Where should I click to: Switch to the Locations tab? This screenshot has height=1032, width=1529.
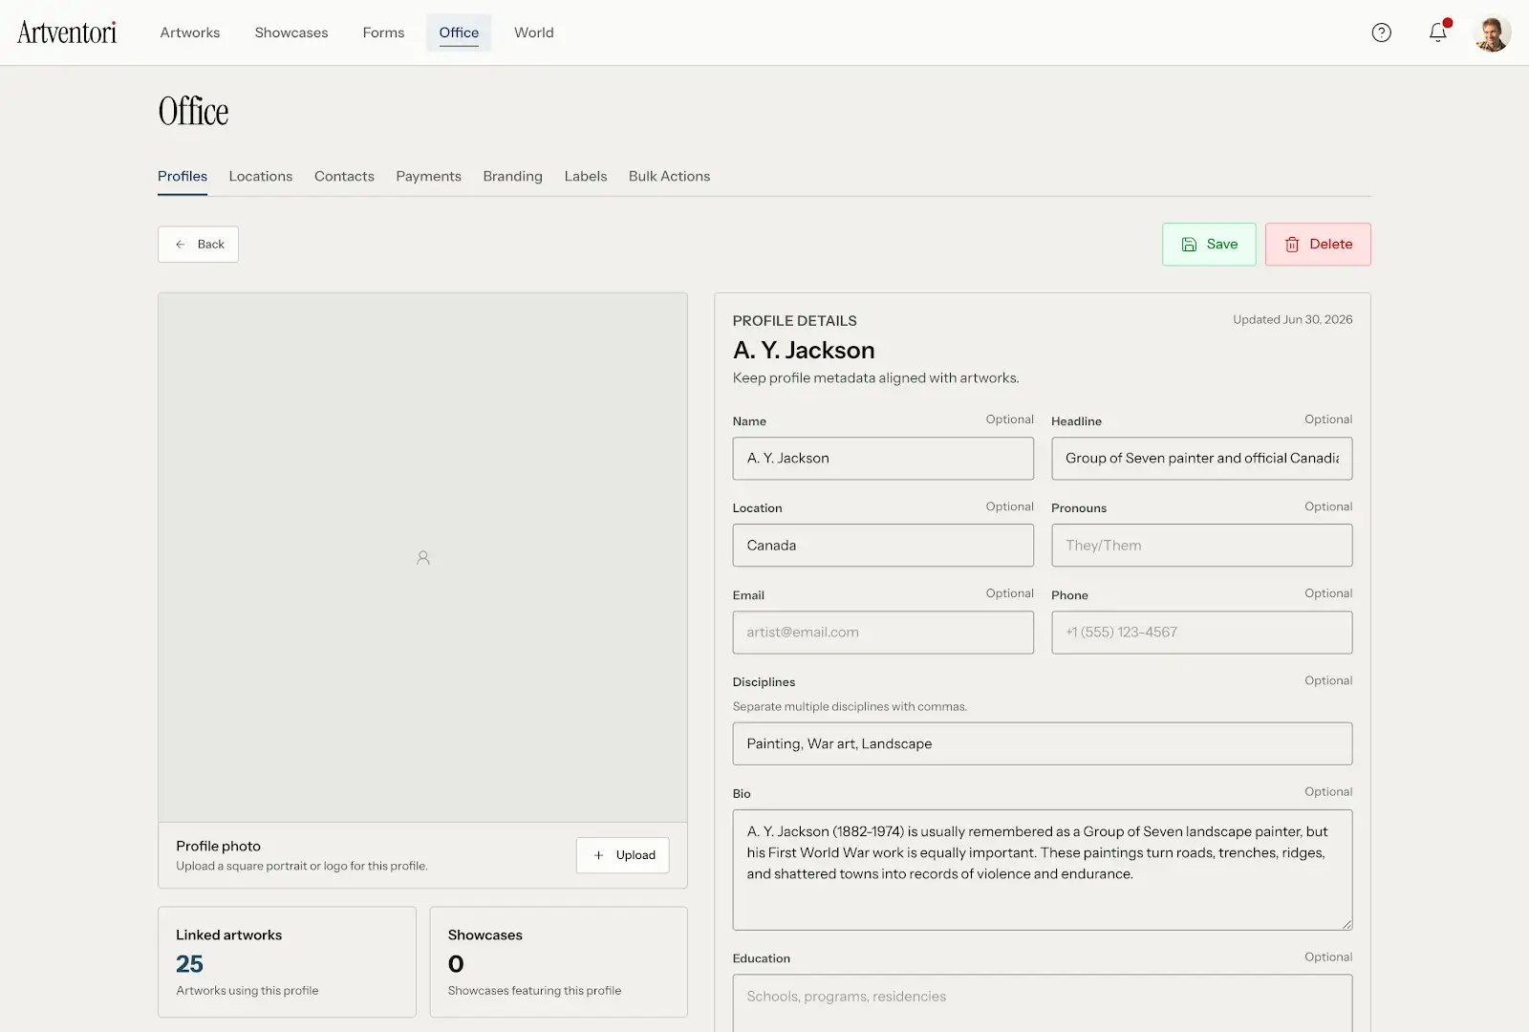(x=261, y=177)
